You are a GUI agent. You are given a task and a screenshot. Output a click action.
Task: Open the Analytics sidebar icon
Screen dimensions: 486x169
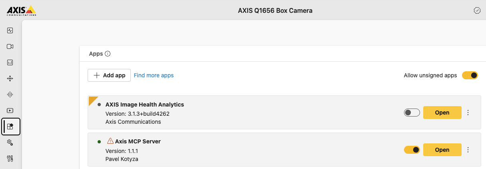10,62
